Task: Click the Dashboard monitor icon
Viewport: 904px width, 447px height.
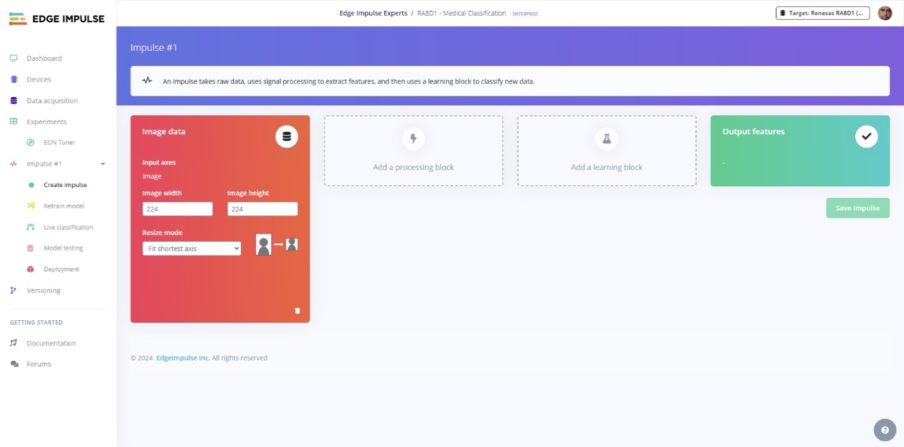Action: (13, 58)
